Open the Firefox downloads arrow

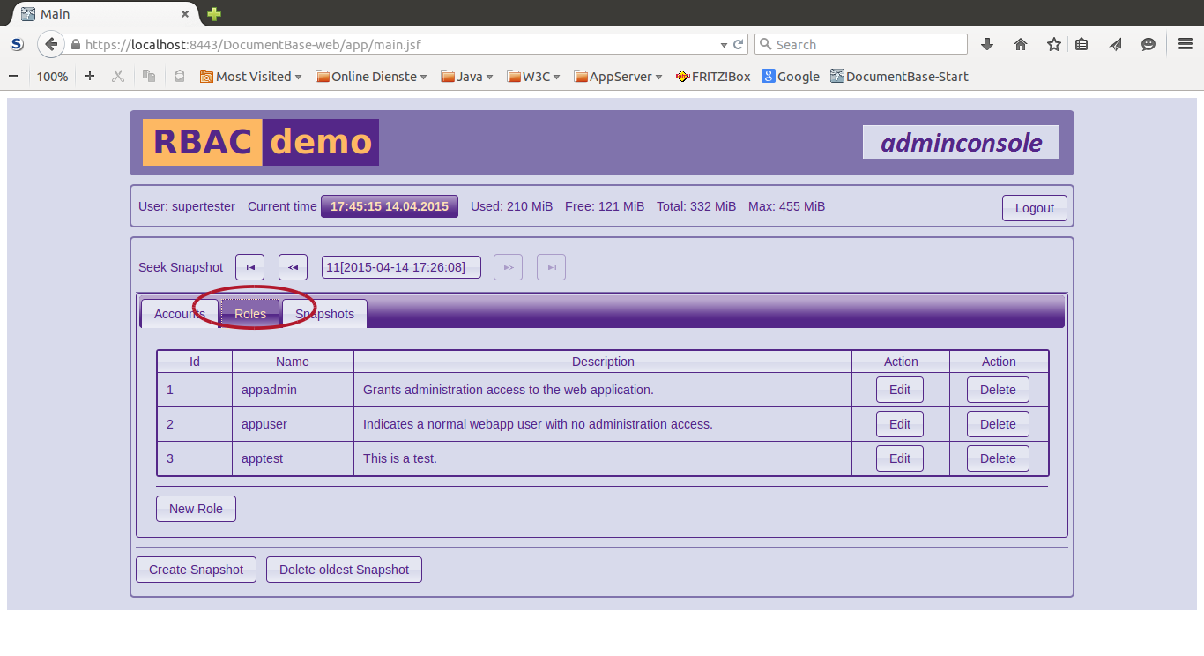pos(987,44)
